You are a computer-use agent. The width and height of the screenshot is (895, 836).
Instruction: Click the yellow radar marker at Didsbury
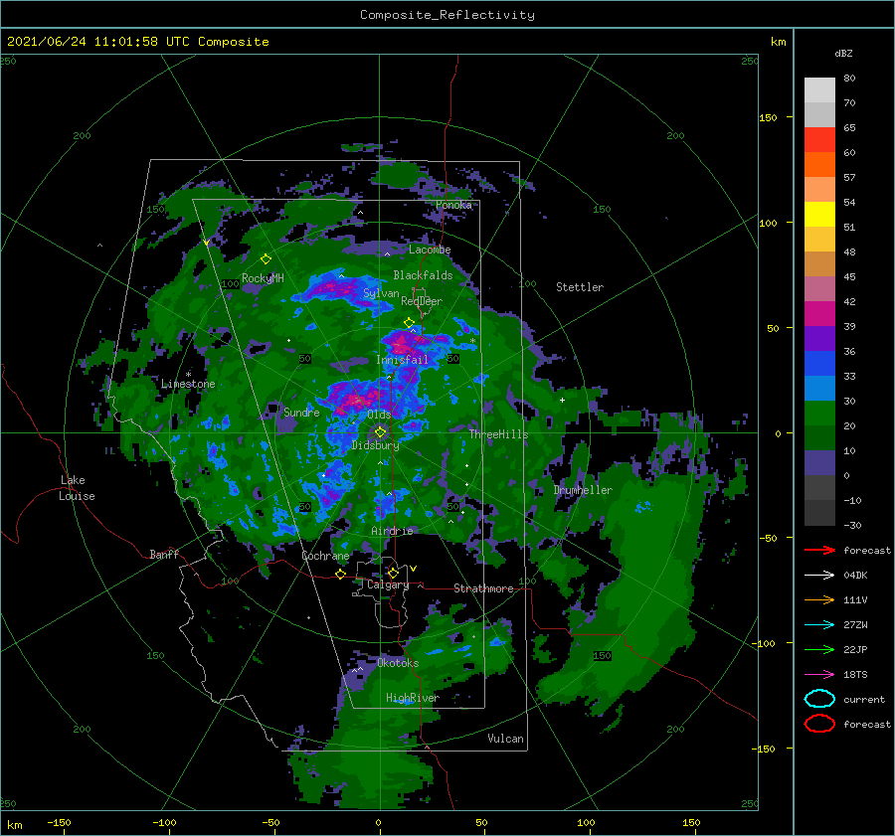point(380,432)
